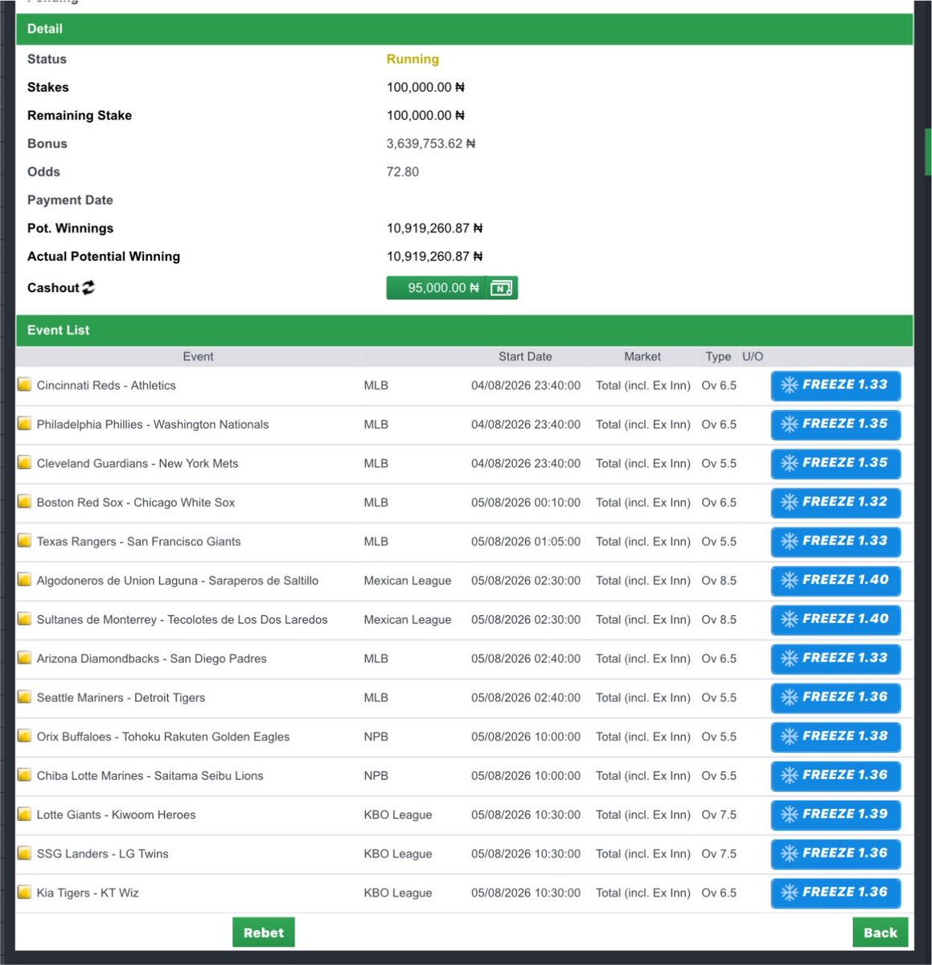Freeze Algodoneros de Union Laguna selection at 1.40
Image resolution: width=932 pixels, height=965 pixels.
click(x=836, y=580)
